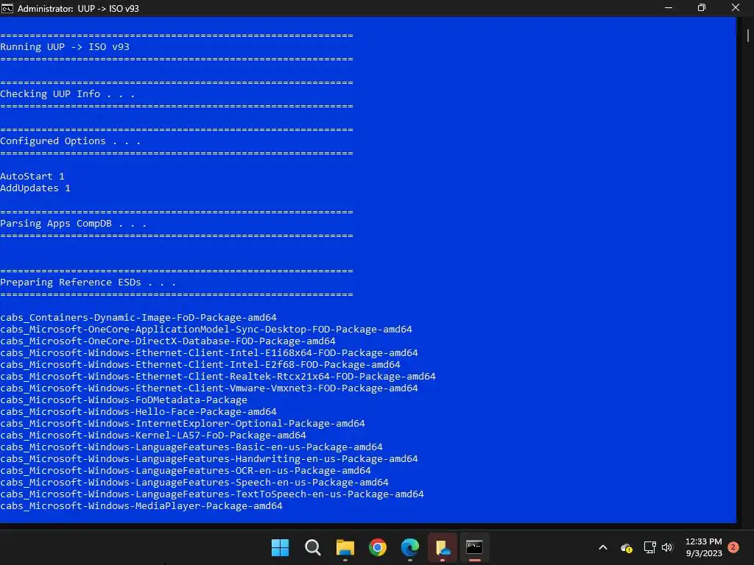Screen dimensions: 754x565
Task: Open taskbar Search
Action: 313,547
